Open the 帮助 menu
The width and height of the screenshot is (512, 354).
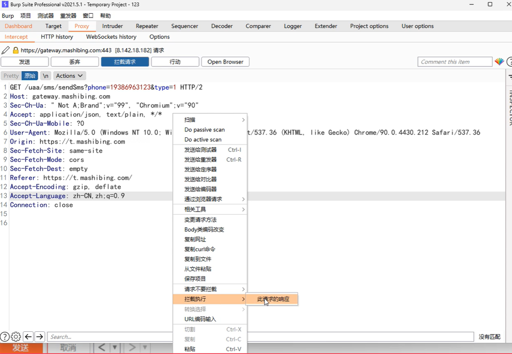click(105, 16)
